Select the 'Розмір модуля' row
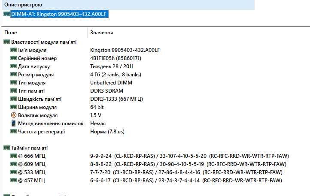The width and height of the screenshot is (310, 196). [36, 75]
